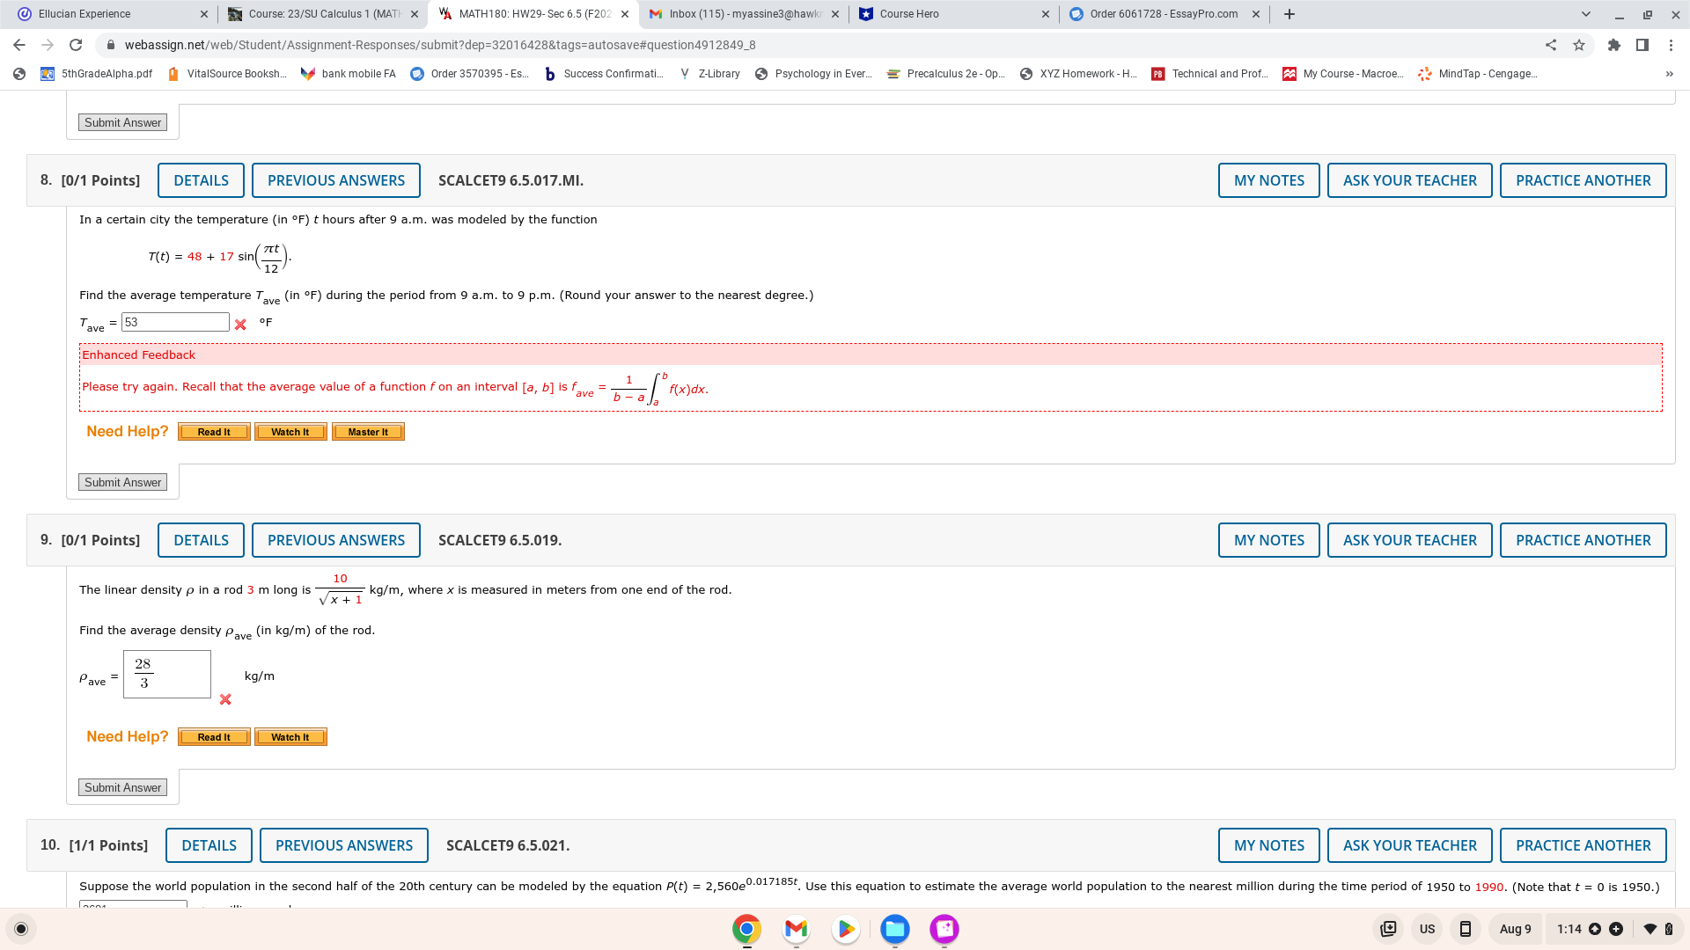Open the ChromeOS launcher

19,928
